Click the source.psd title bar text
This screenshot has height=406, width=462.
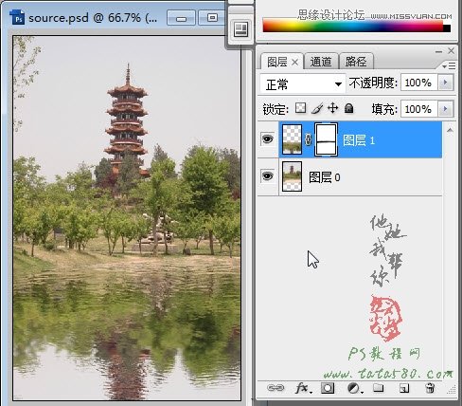coord(93,18)
